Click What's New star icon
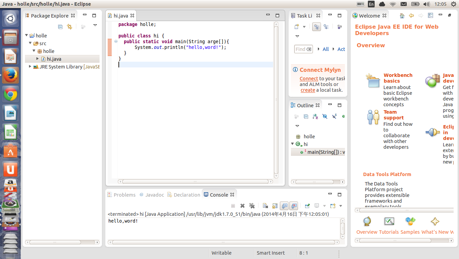The image size is (459, 259). (x=435, y=222)
